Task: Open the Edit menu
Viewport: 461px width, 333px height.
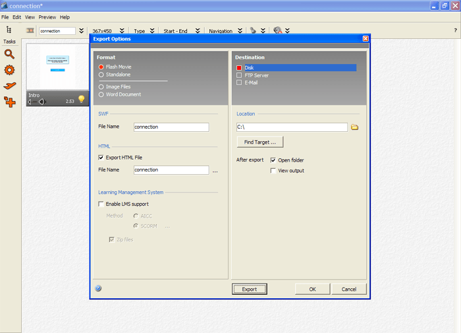Action: tap(16, 17)
